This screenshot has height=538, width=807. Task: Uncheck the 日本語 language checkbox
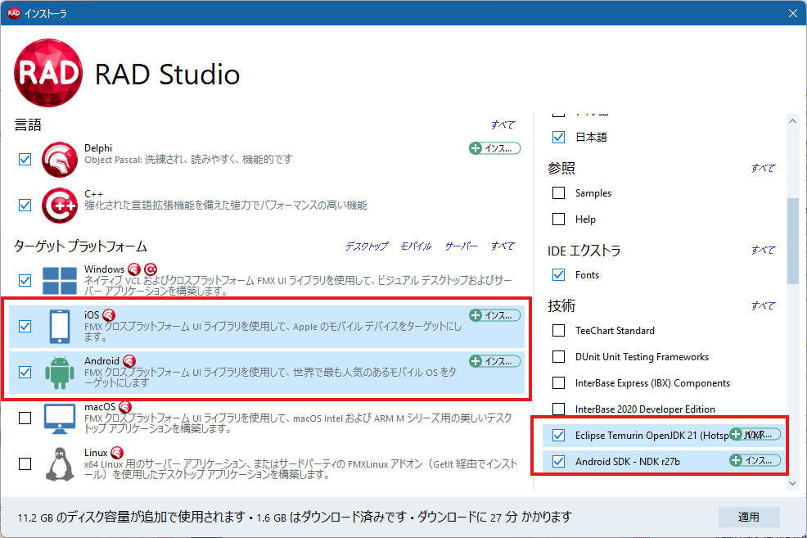point(558,138)
